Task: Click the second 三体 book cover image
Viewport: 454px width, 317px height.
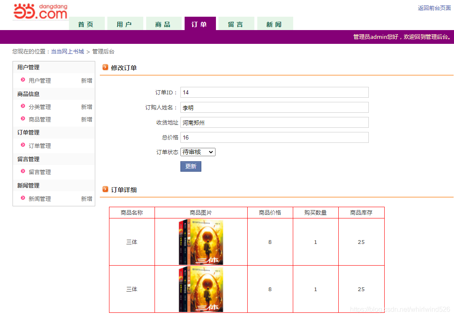Action: (201, 289)
